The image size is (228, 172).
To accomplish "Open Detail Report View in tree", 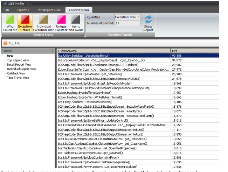I will [x=19, y=65].
